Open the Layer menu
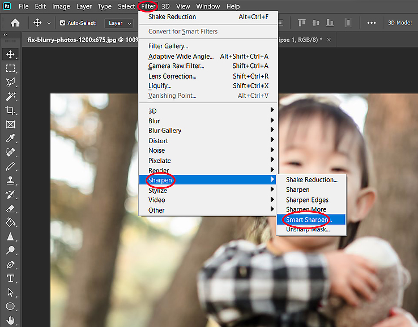The height and width of the screenshot is (327, 418). click(84, 6)
